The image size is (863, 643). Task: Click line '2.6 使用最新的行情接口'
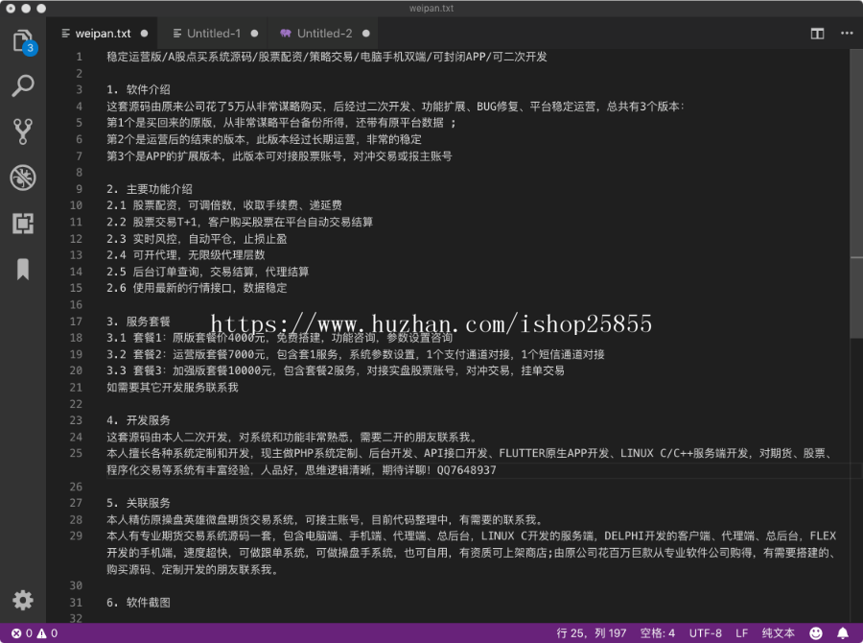tap(197, 288)
